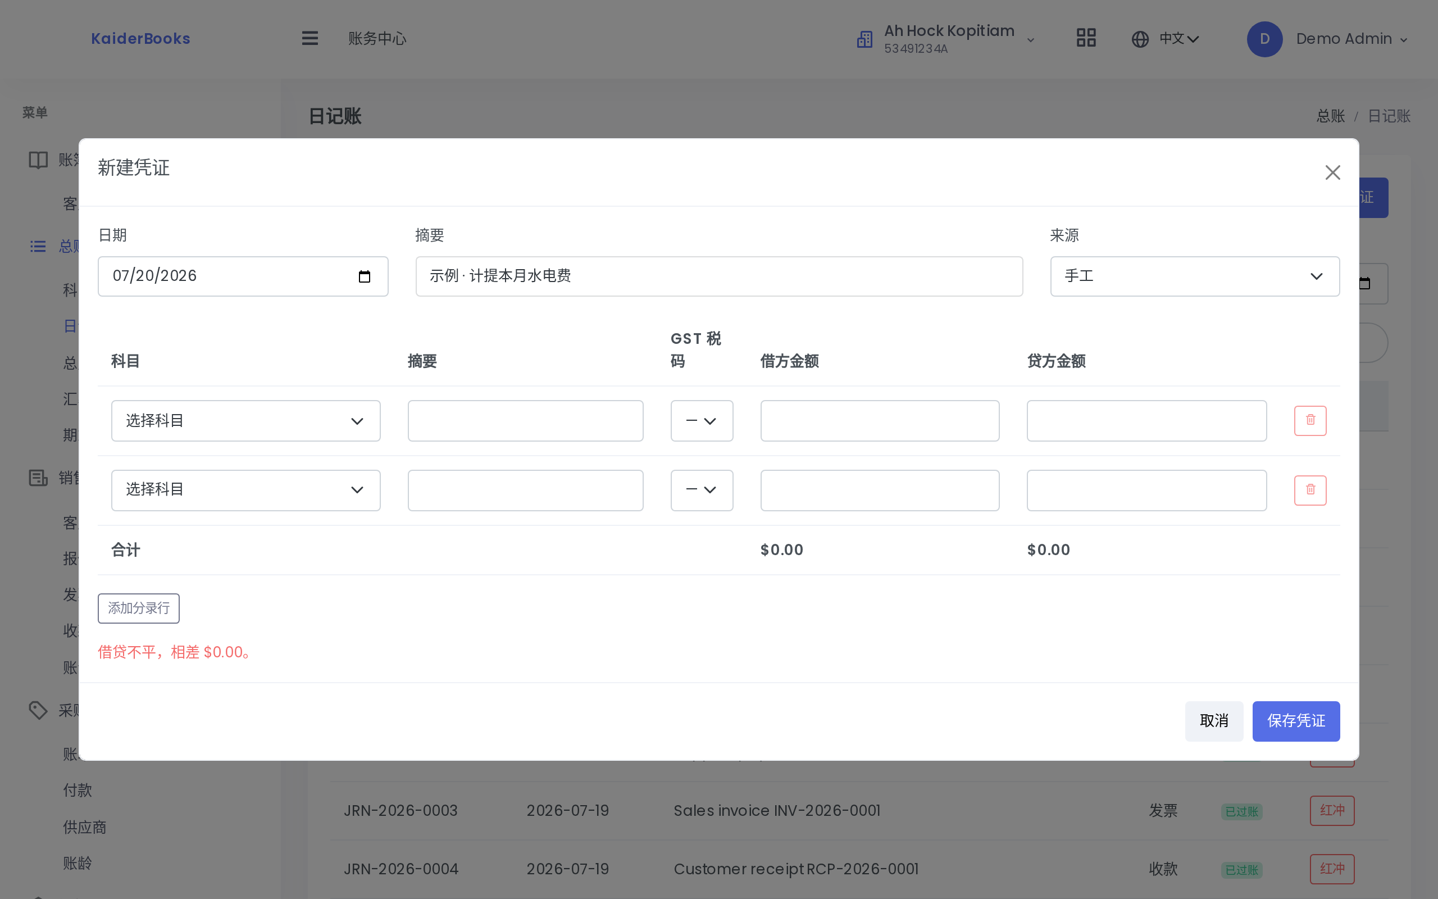Click the sales document icon in sidebar
The width and height of the screenshot is (1438, 899).
38,478
